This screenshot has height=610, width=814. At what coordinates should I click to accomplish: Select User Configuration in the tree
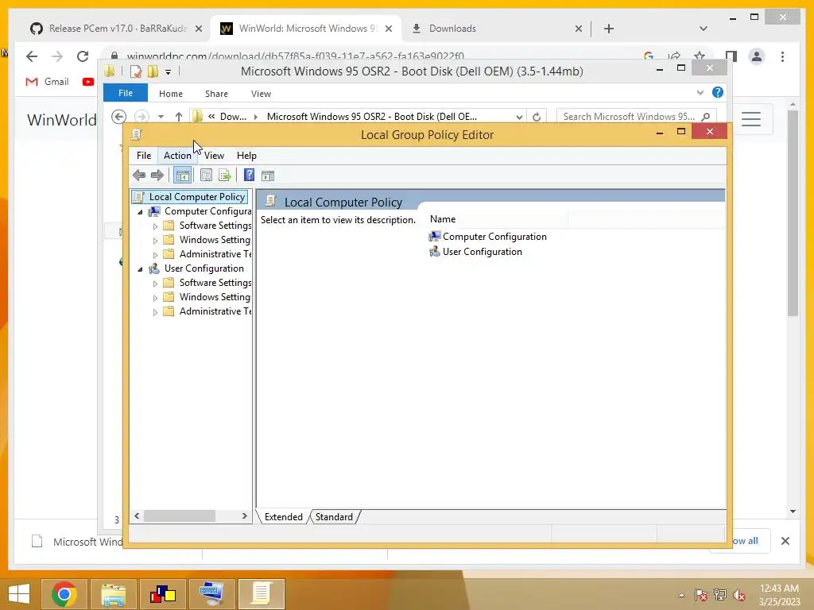pyautogui.click(x=204, y=268)
